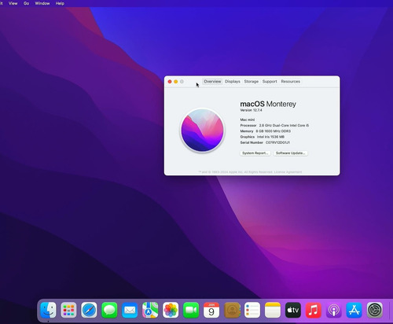Open the App Store icon
Screen dimensions: 393x324
(x=354, y=310)
